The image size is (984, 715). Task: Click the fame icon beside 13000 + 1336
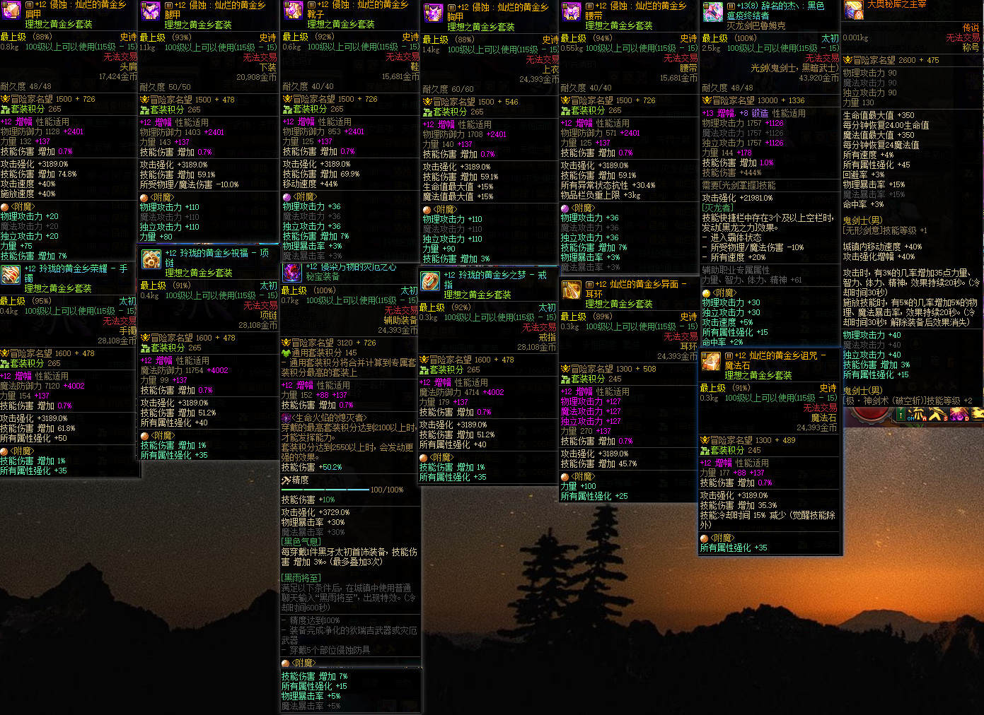pyautogui.click(x=705, y=101)
